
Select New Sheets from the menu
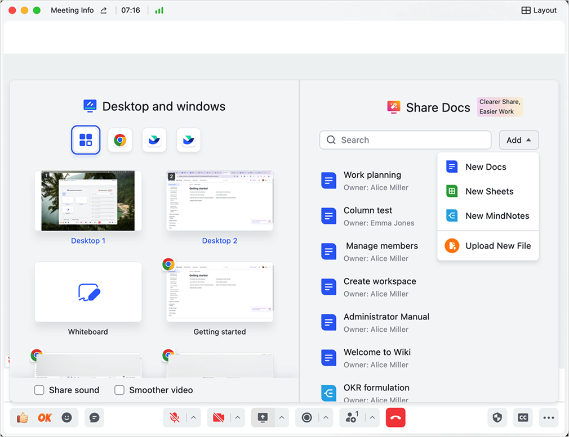(489, 191)
